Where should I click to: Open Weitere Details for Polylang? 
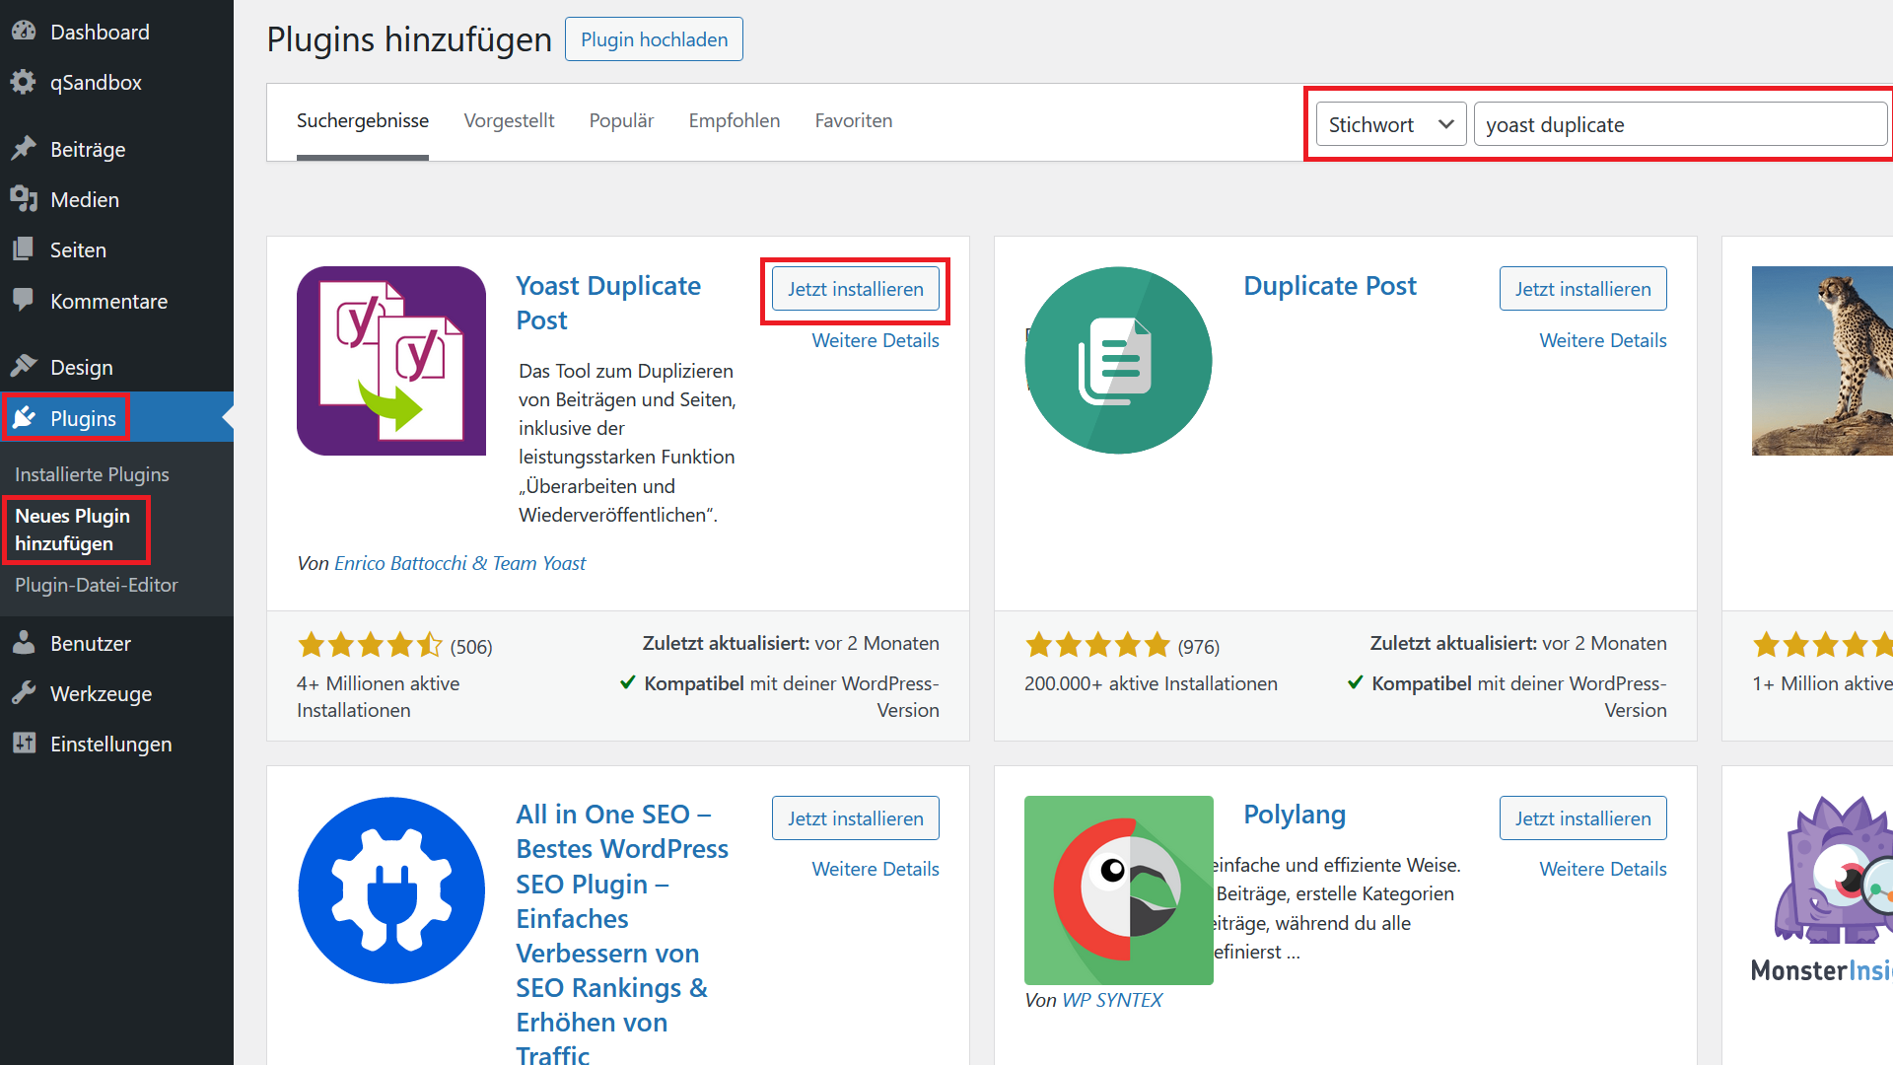pyautogui.click(x=1603, y=869)
